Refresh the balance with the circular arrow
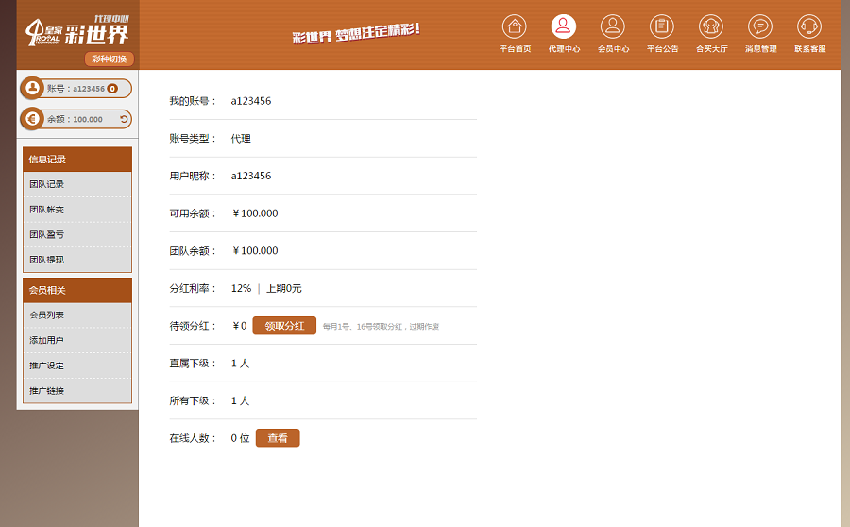850x527 pixels. [x=124, y=119]
